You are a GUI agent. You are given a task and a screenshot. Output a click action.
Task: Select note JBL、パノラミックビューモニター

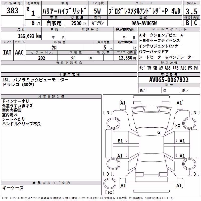(x=35, y=80)
